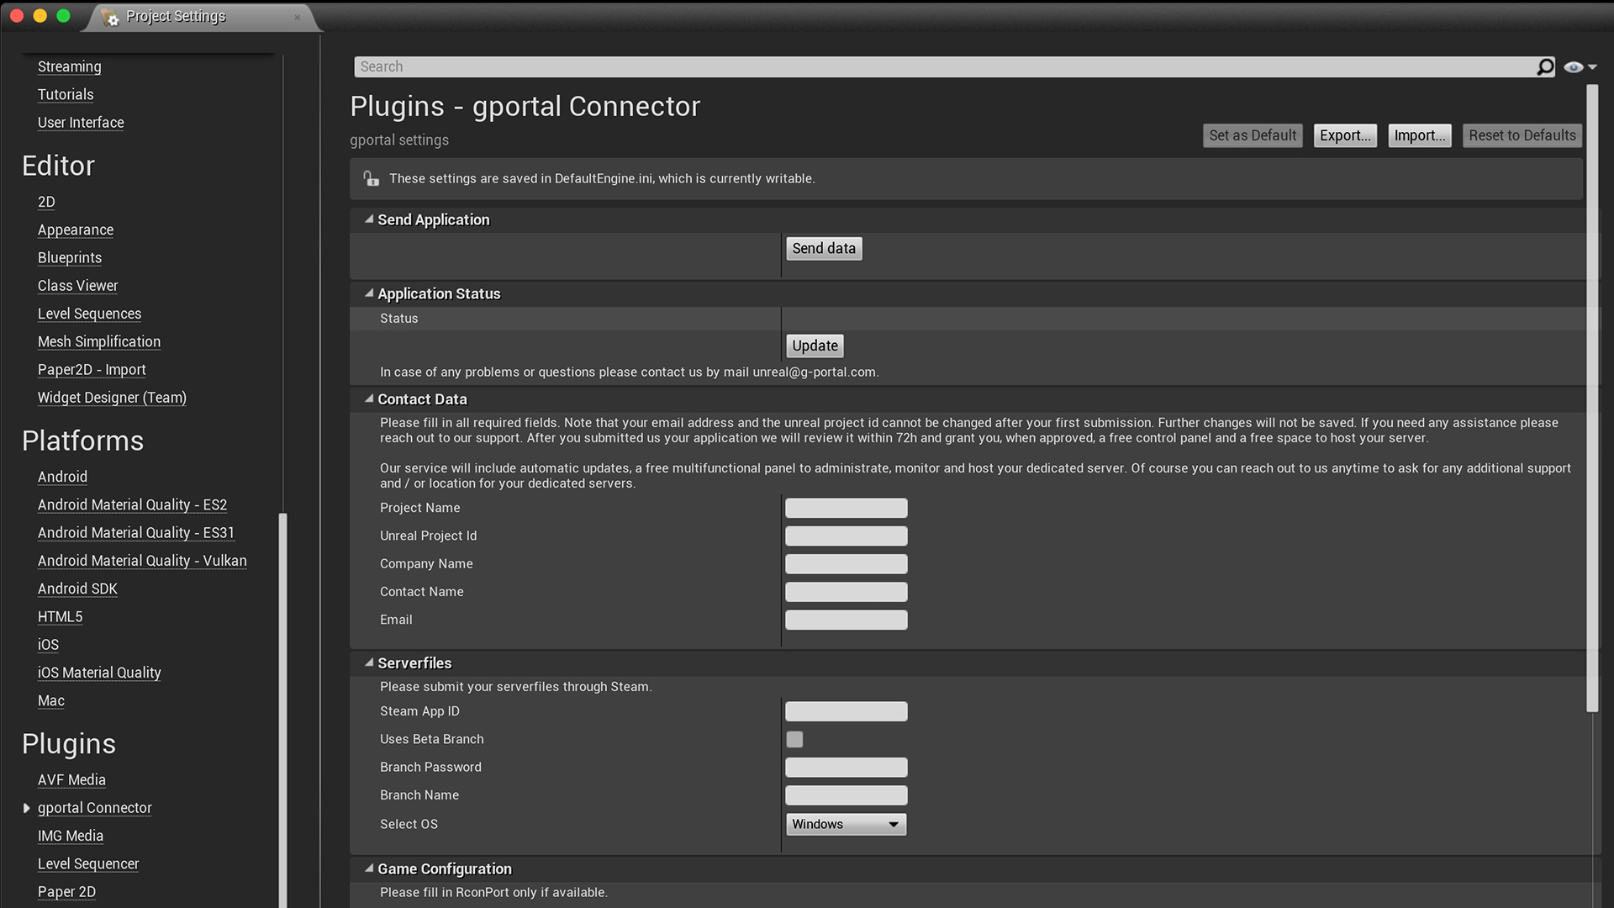Screen dimensions: 1614x908
Task: Open Widget Designer (Team) settings
Action: tap(112, 398)
